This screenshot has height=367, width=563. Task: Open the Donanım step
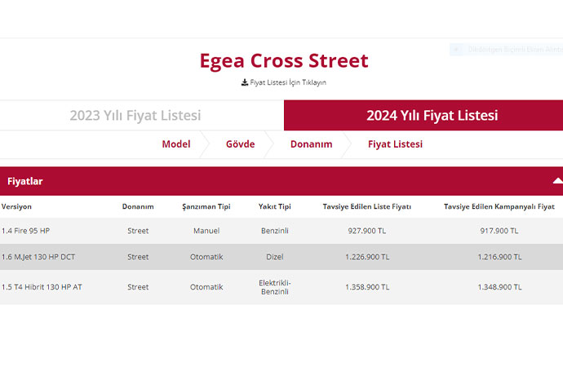point(311,144)
